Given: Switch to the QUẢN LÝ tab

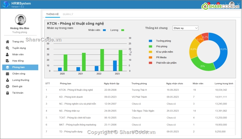Looking at the screenshot, I should point(68,14).
